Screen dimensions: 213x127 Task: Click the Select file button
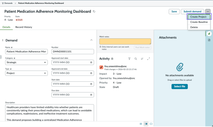[179, 86]
